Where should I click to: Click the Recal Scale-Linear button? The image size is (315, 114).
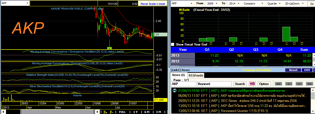click(153, 4)
